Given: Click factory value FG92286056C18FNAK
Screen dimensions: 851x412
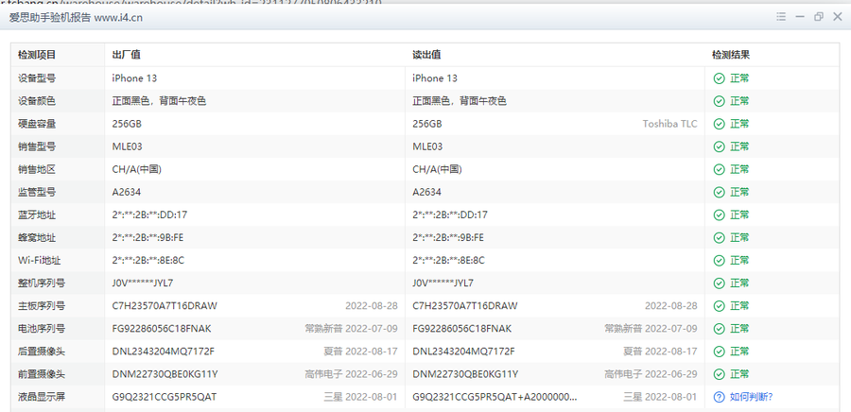Looking at the screenshot, I should pyautogui.click(x=162, y=329).
